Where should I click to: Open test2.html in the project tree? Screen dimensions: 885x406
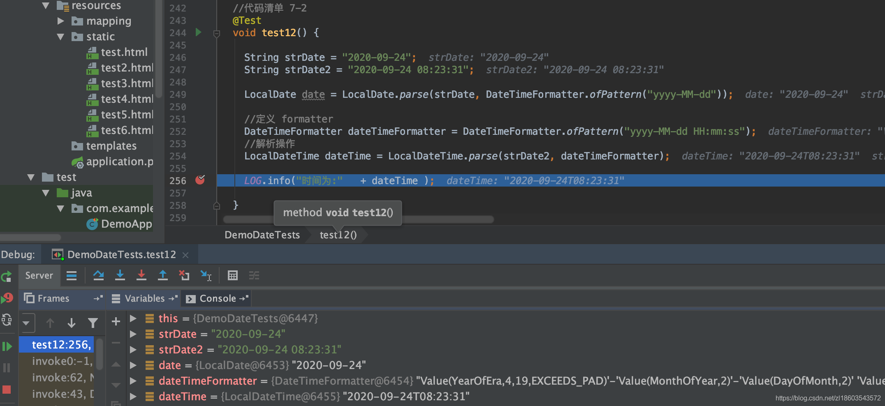pyautogui.click(x=127, y=68)
